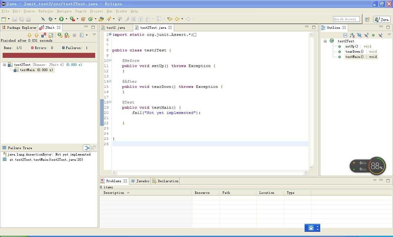Fold the testMain method at line 18
The image size is (393, 237).
(110, 102)
